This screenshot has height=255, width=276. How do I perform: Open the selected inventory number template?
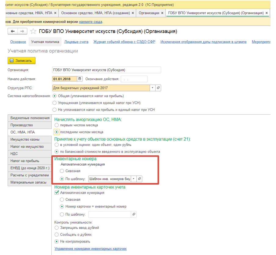pyautogui.click(x=140, y=179)
